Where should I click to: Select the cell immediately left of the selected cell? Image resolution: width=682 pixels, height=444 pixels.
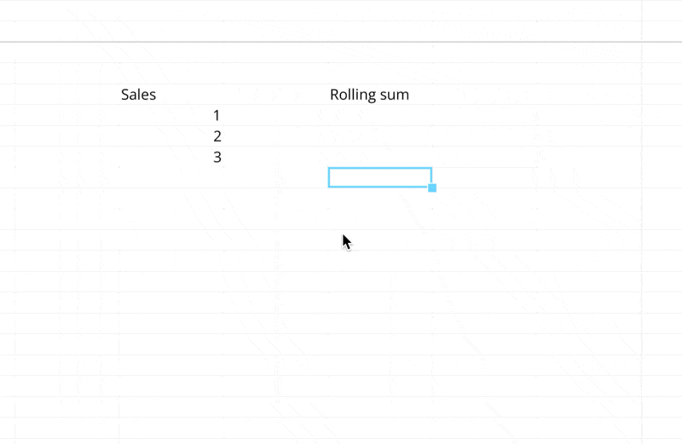coord(275,177)
